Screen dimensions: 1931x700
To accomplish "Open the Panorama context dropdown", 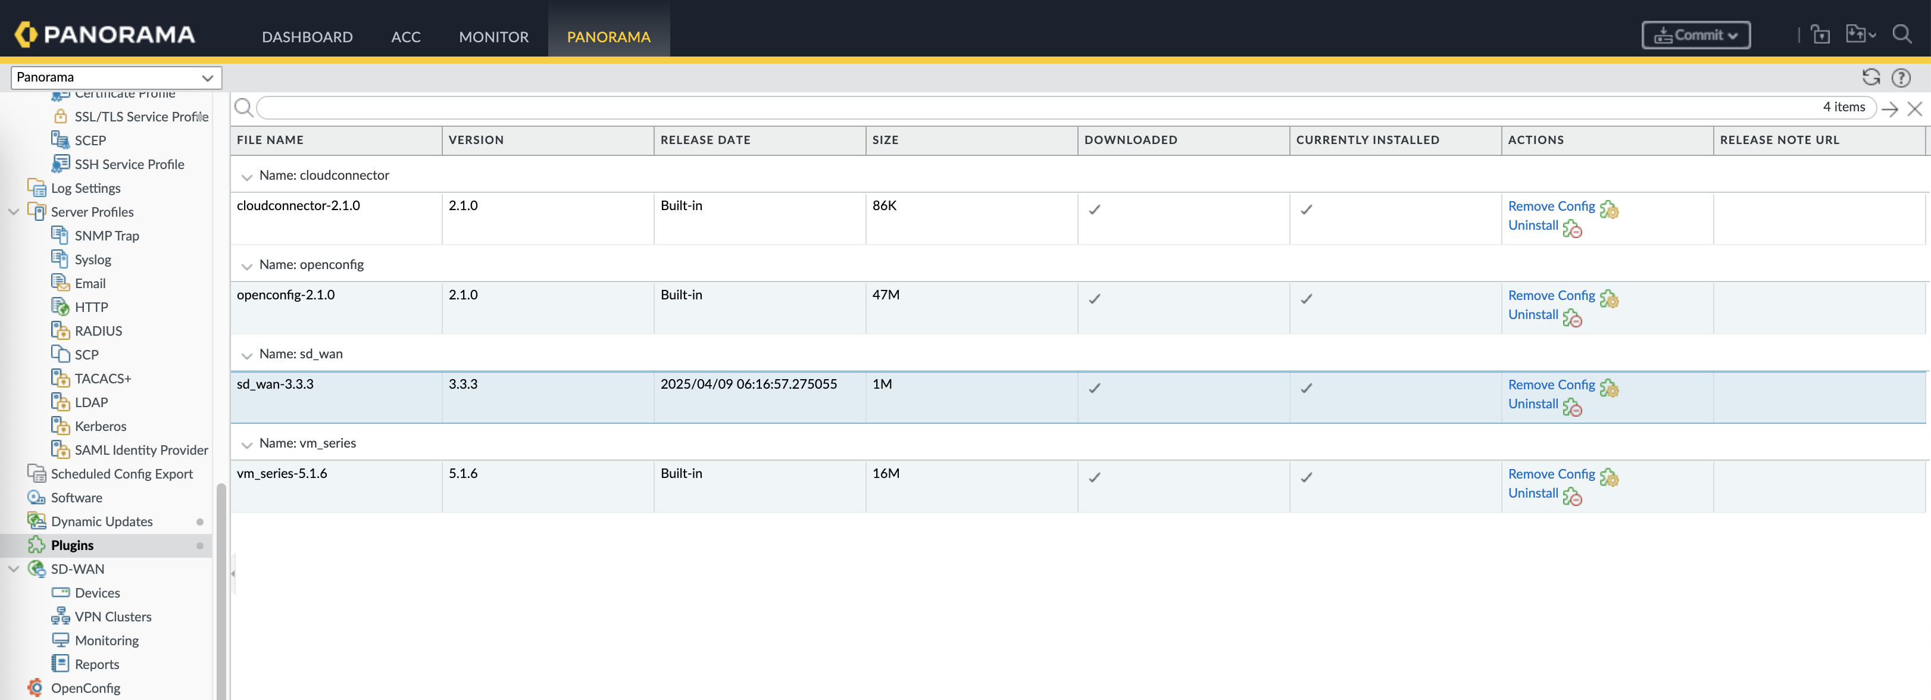I will click(x=116, y=77).
